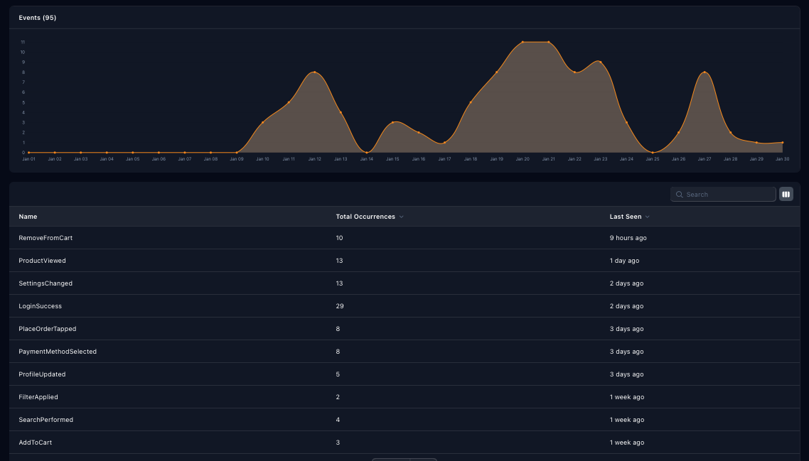Image resolution: width=809 pixels, height=461 pixels.
Task: Open the column visibility options icon
Action: point(786,194)
